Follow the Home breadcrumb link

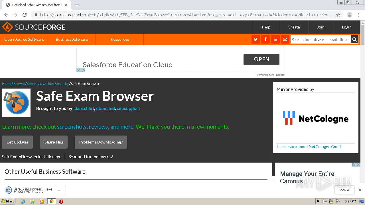coord(7,84)
